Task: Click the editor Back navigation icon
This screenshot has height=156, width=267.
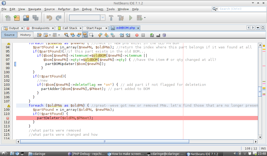Action: 46,35
